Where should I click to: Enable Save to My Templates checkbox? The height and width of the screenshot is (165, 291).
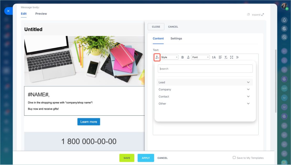(x=234, y=158)
